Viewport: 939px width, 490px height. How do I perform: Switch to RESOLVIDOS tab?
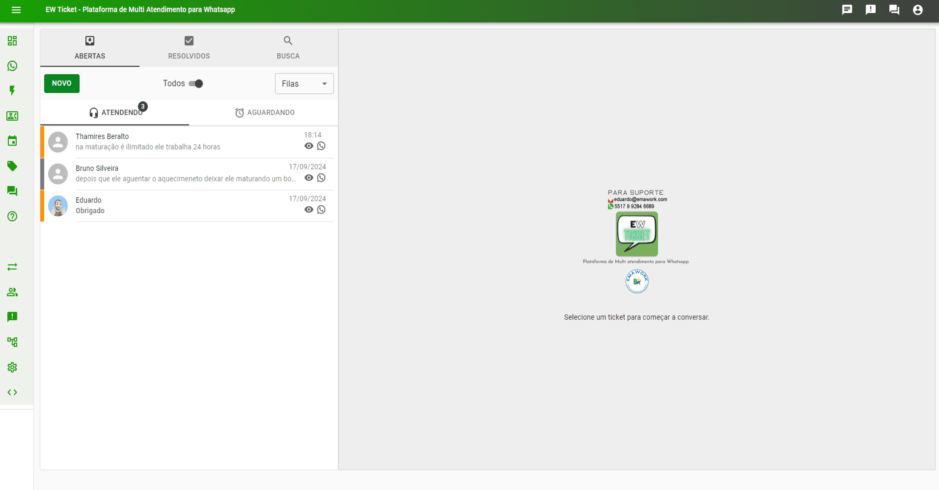tap(189, 48)
